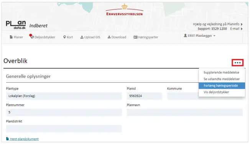Viewport: 250px width, 144px height.
Task: Click the Deljordstykker globe icon
Action: 32,37
